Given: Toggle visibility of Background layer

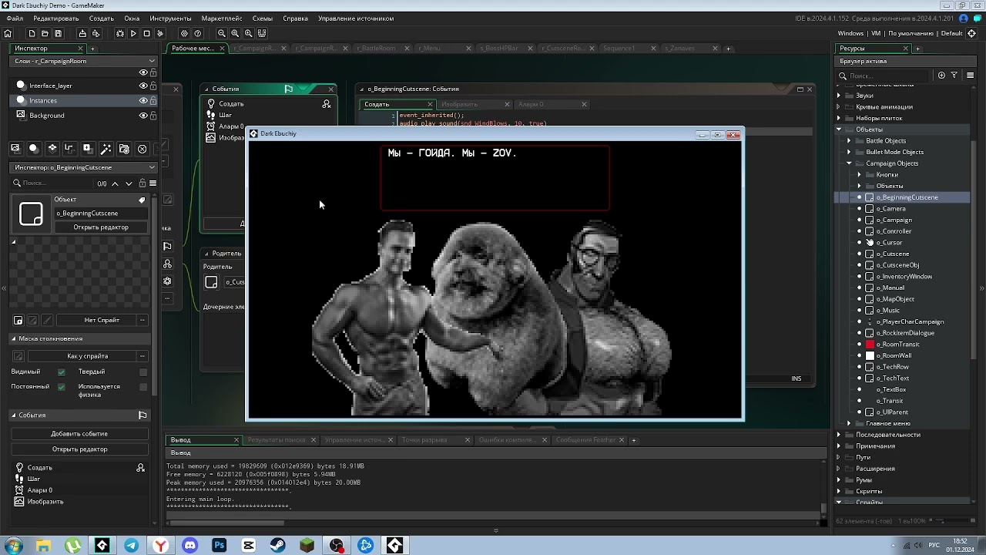Looking at the screenshot, I should pyautogui.click(x=143, y=116).
